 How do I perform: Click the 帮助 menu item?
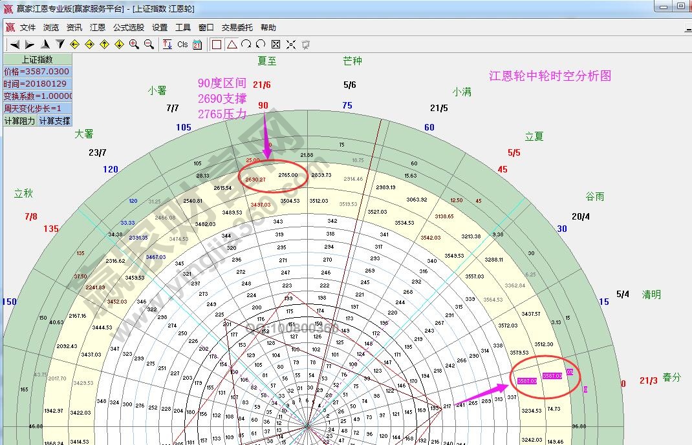coord(268,27)
